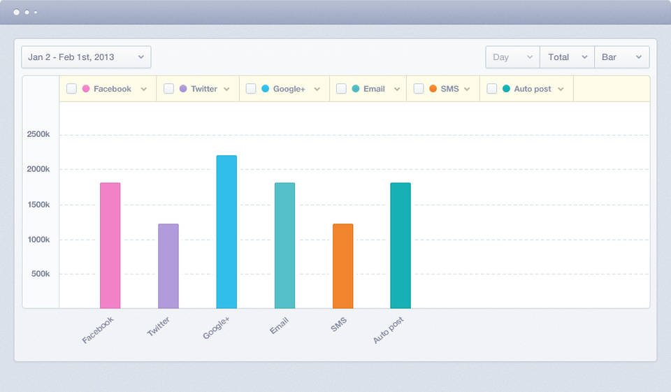
Task: Expand the Auto post chevron
Action: tap(561, 89)
